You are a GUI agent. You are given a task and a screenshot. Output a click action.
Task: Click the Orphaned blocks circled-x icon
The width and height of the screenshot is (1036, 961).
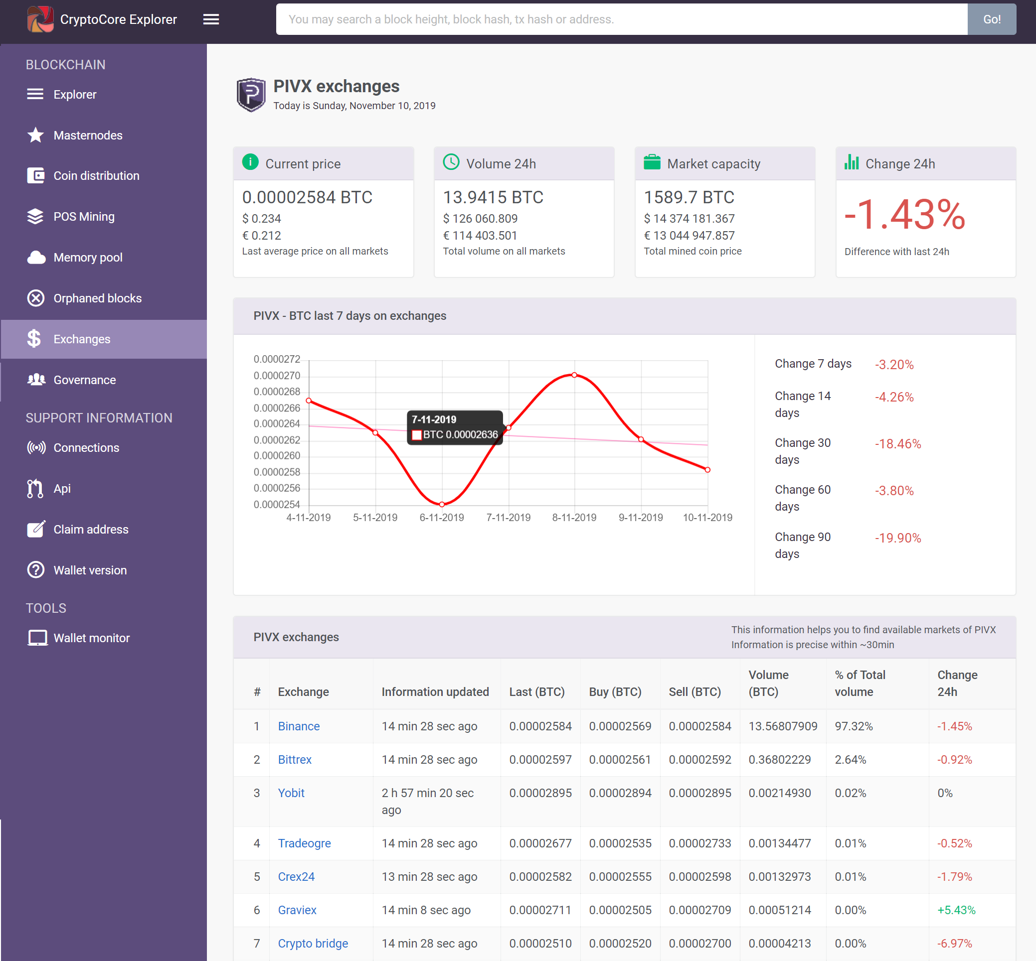pyautogui.click(x=35, y=298)
